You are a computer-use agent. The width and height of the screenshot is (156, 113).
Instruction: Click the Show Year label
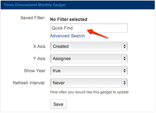[34, 71]
